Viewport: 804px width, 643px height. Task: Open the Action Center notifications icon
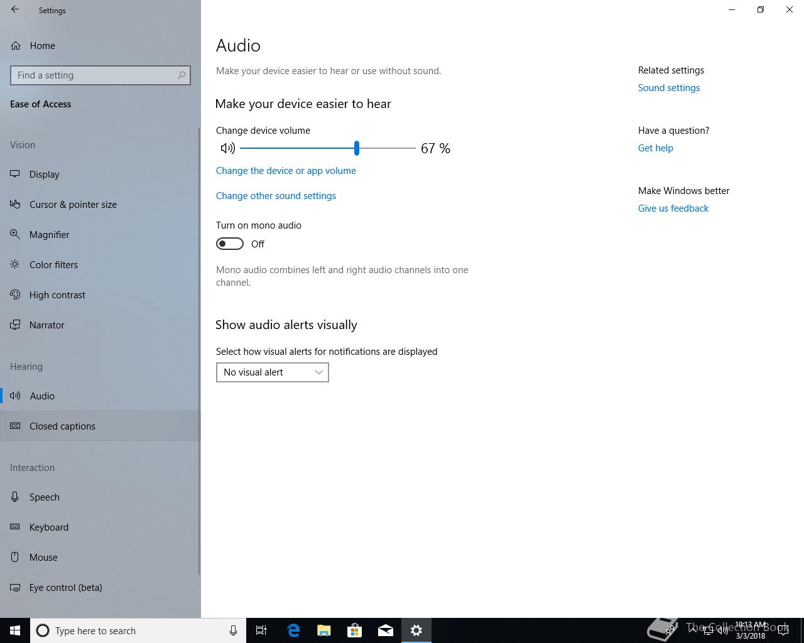coord(783,630)
